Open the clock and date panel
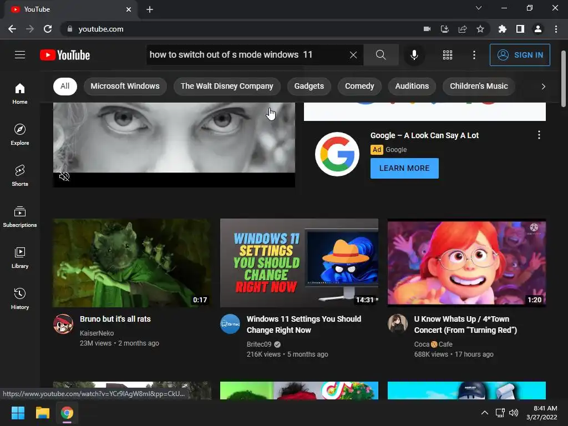 (542, 413)
